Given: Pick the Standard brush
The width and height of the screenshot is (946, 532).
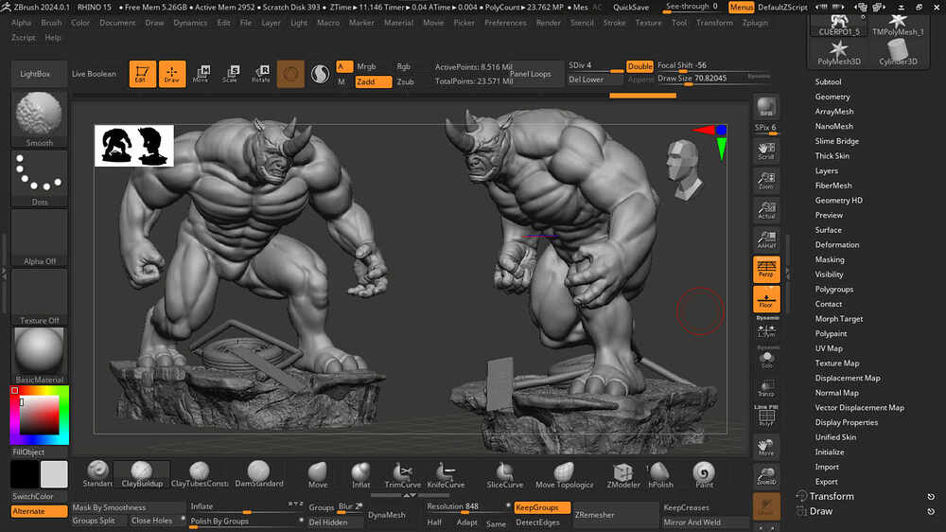Looking at the screenshot, I should (97, 474).
